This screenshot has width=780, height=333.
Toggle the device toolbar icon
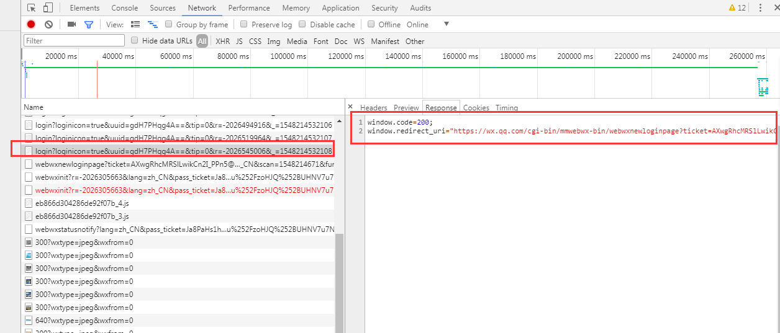point(48,8)
